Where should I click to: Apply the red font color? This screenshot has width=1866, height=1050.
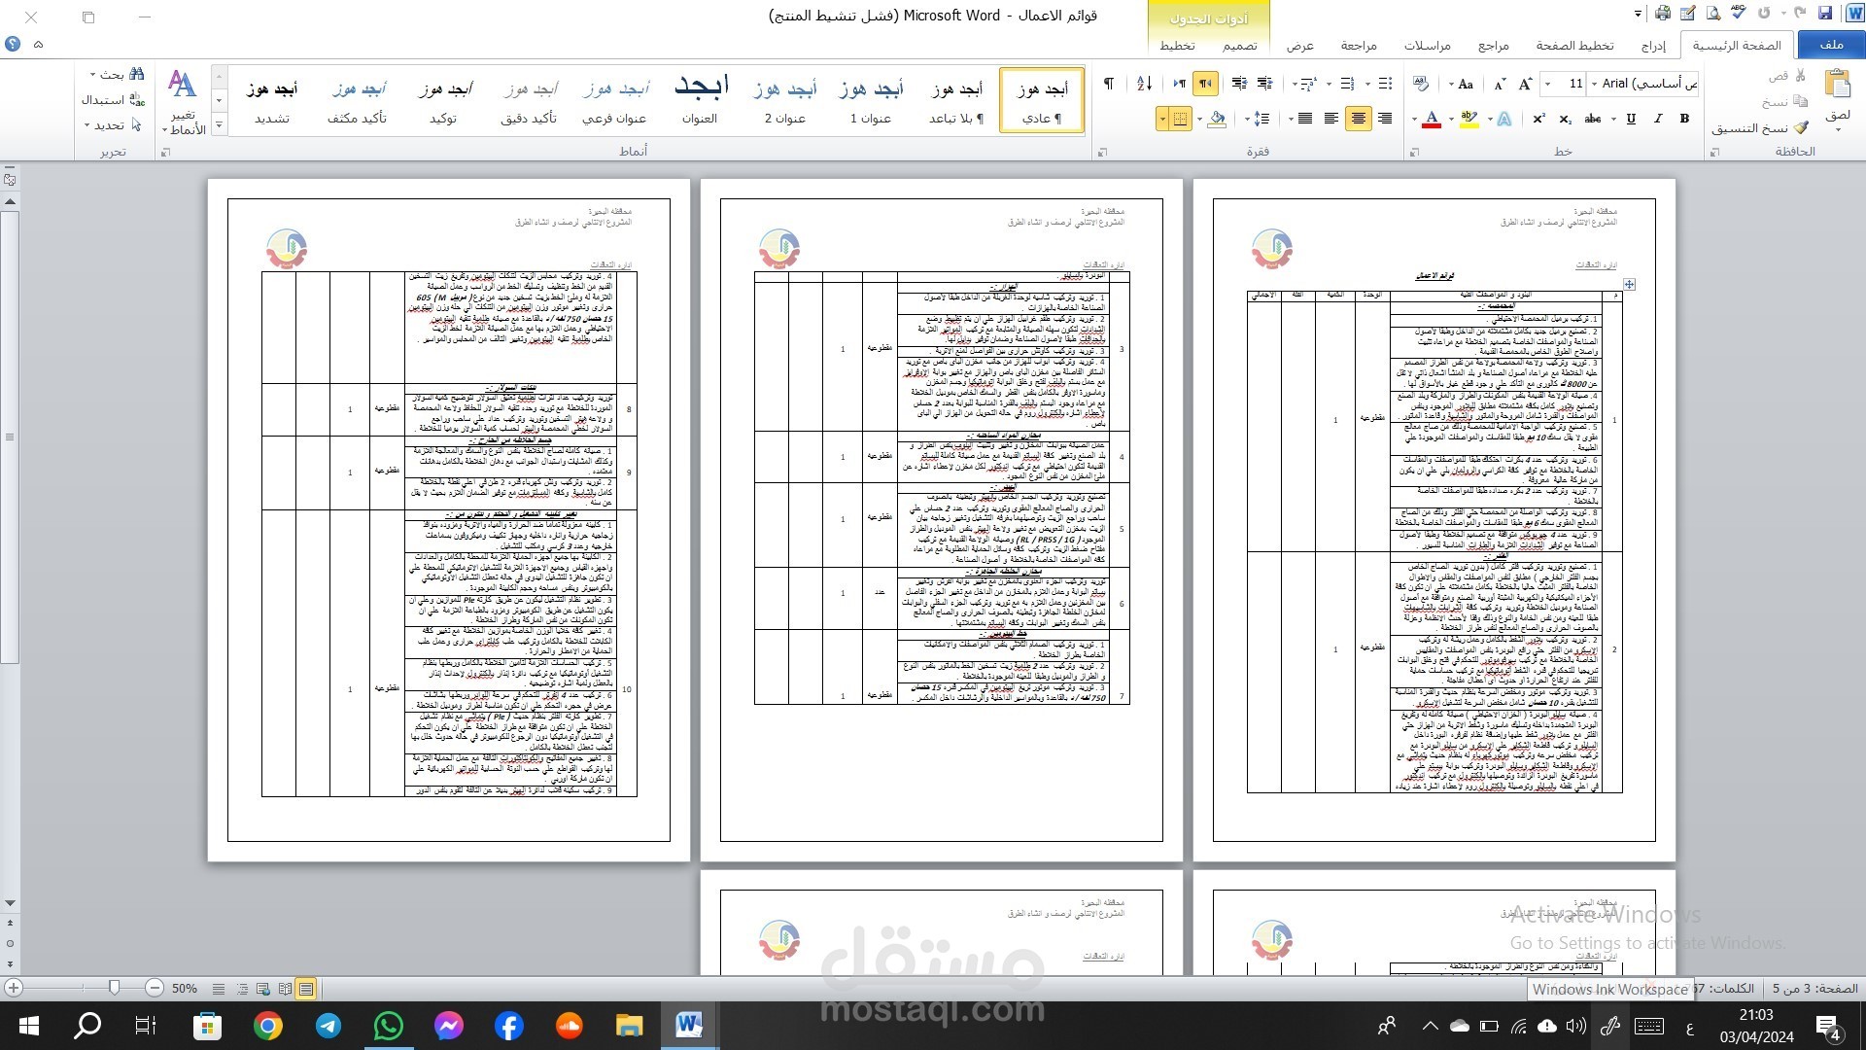click(x=1431, y=119)
